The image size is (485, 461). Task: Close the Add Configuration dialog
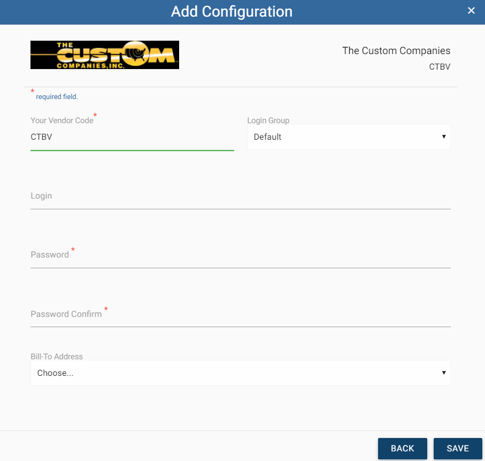471,10
